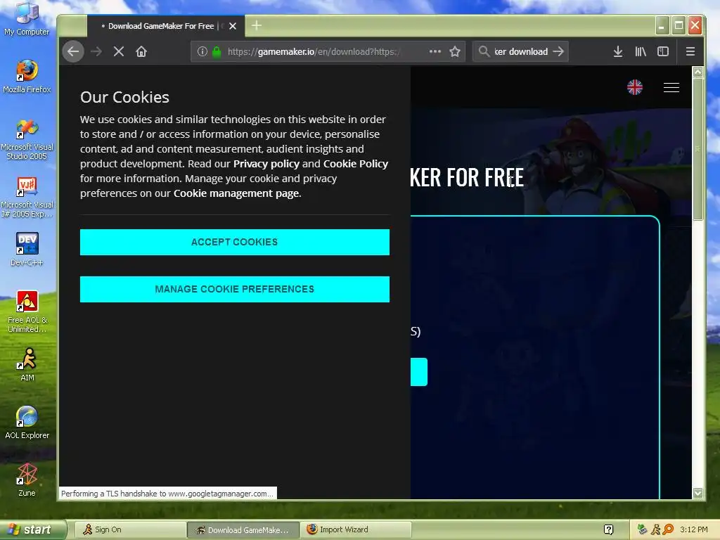Click the green padlock security icon
The height and width of the screenshot is (540, 720).
[x=217, y=51]
